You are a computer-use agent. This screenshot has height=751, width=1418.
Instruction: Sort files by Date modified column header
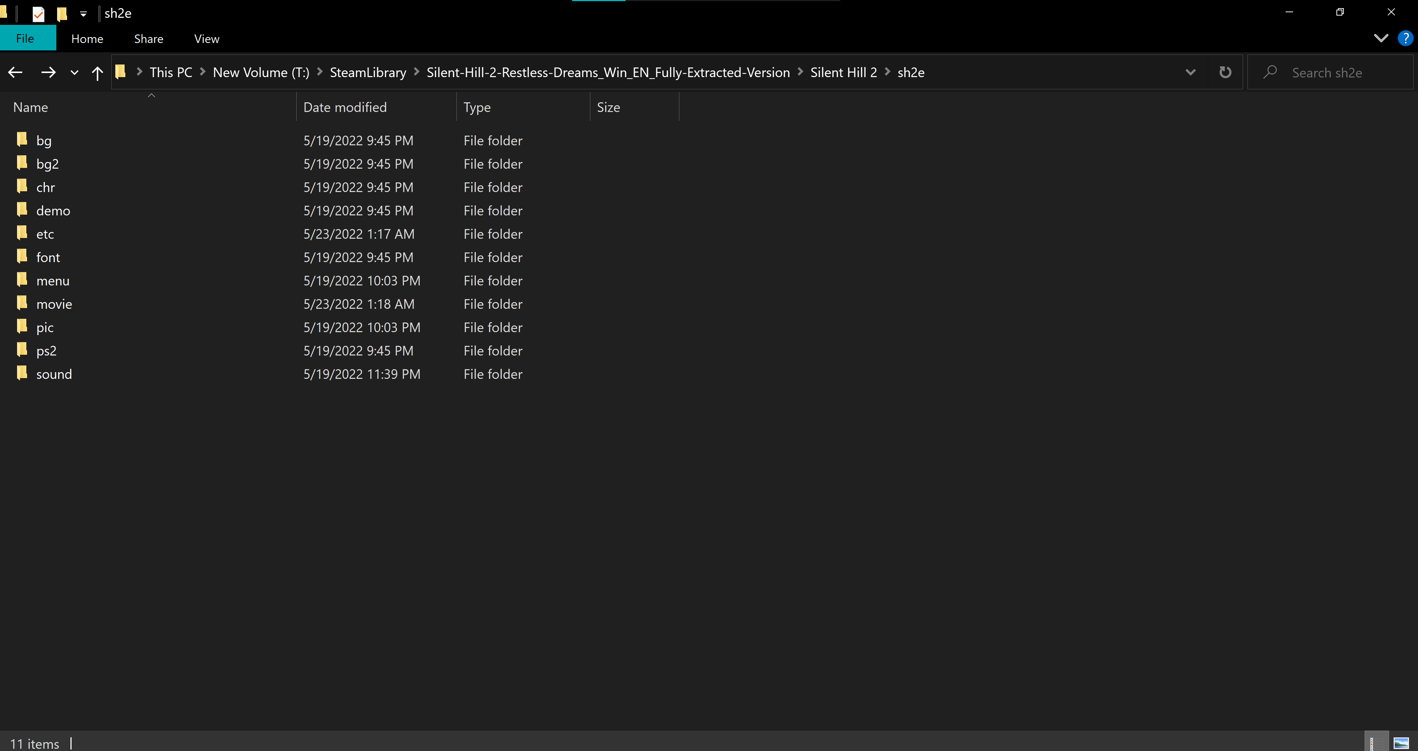(345, 107)
